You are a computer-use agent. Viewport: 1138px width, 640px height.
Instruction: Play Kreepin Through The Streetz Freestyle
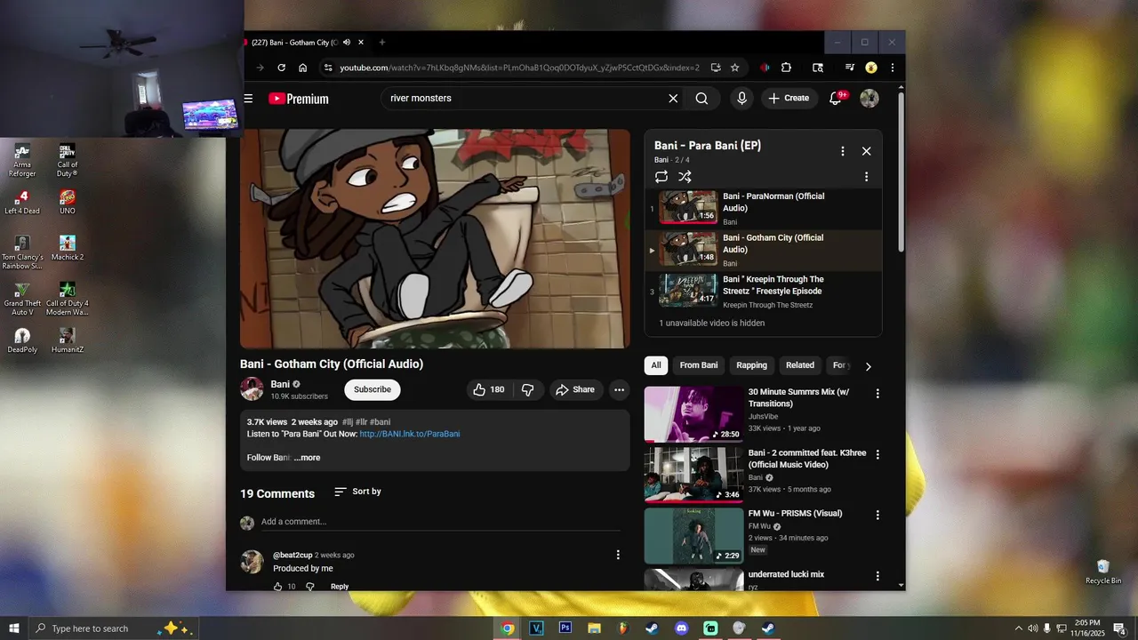click(x=763, y=292)
